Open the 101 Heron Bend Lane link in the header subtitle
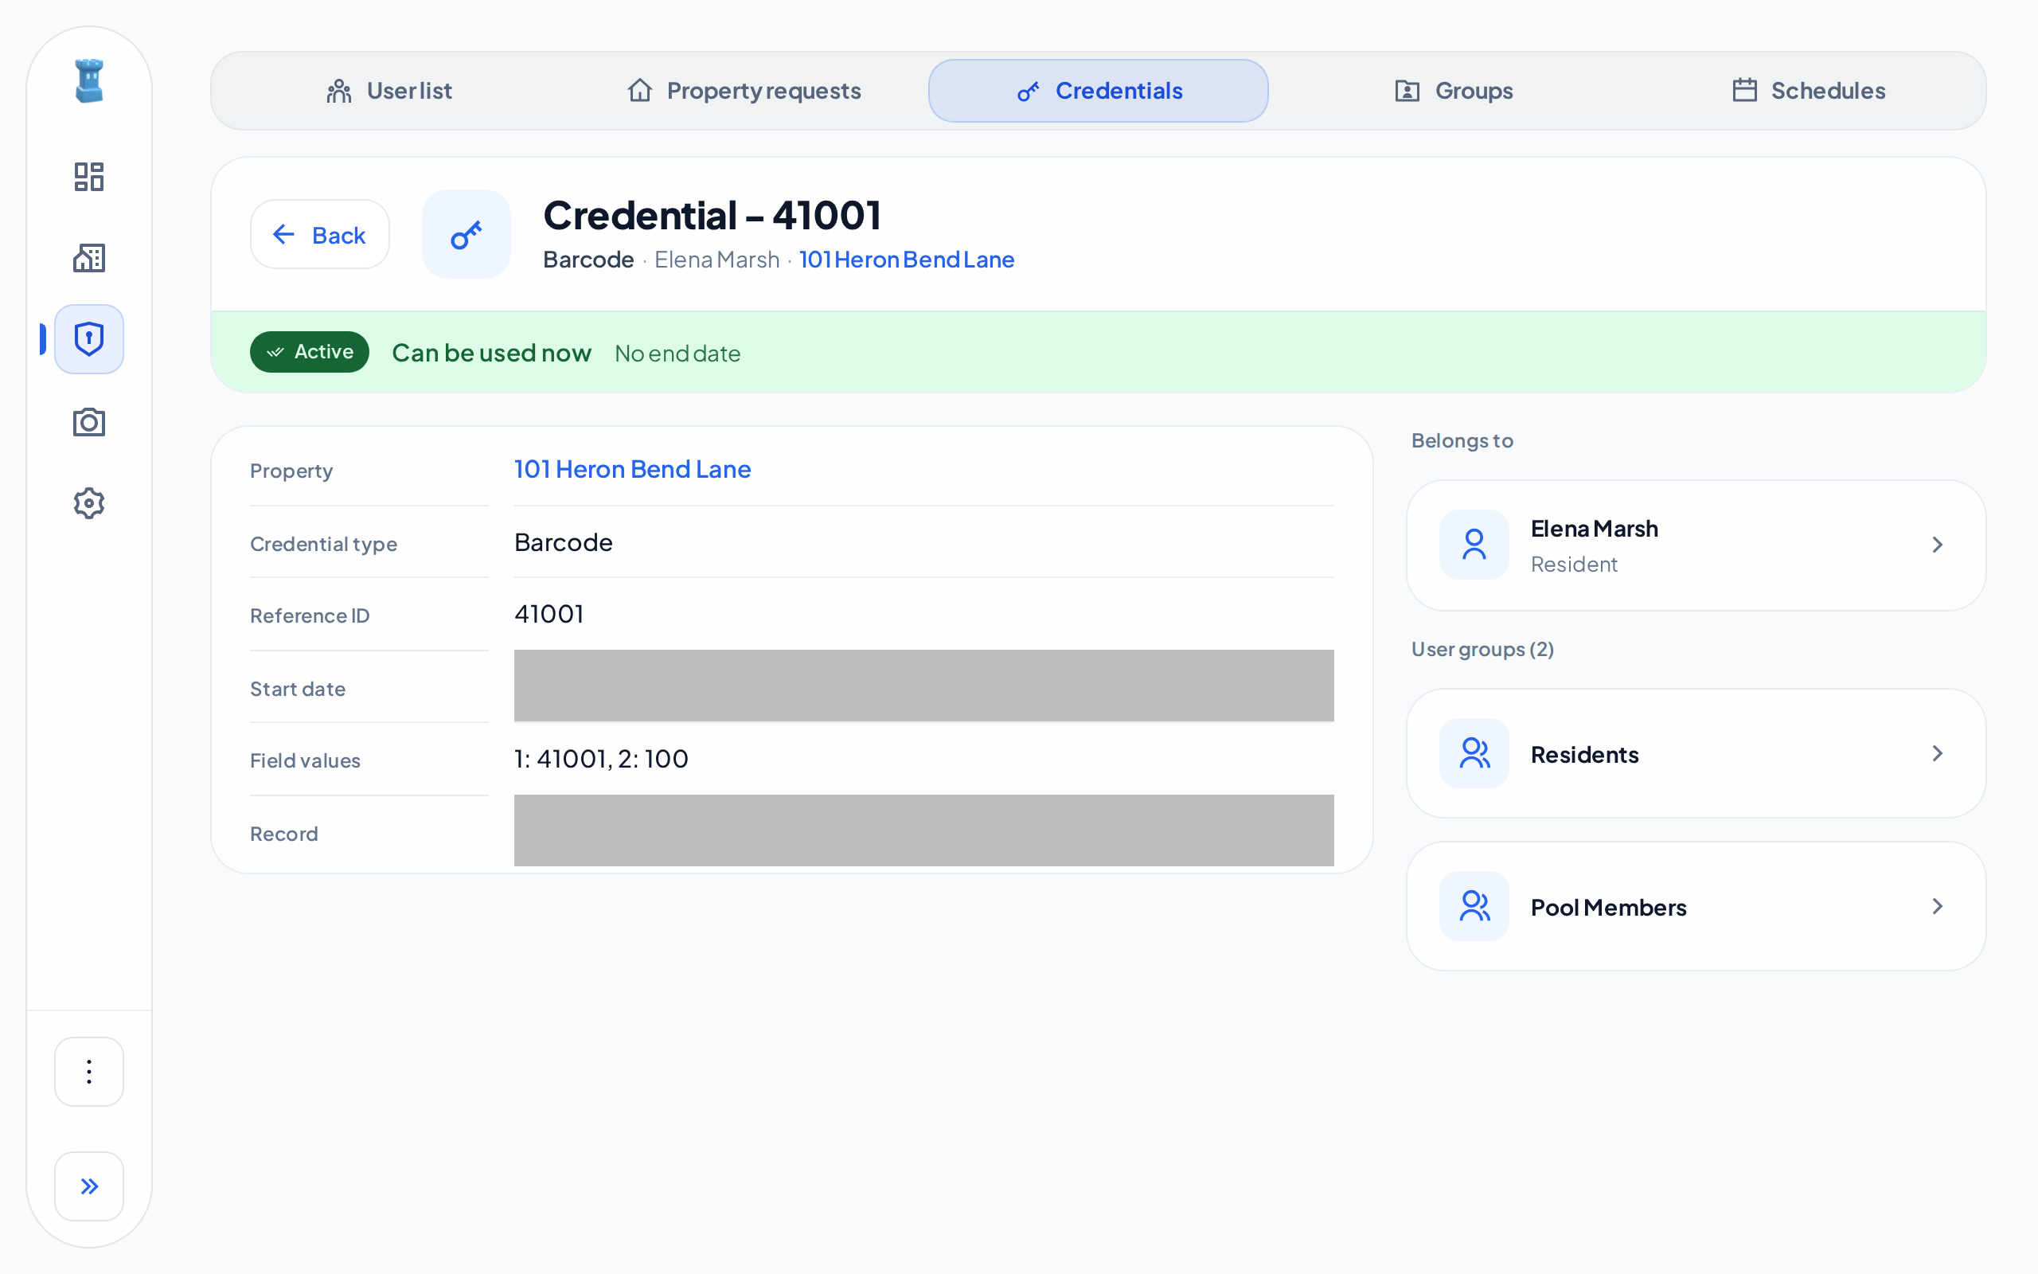 click(x=907, y=260)
